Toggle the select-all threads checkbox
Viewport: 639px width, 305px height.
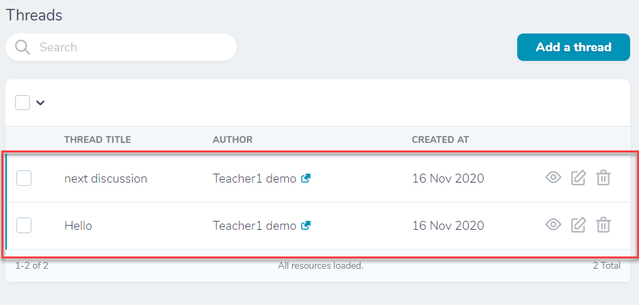[23, 103]
